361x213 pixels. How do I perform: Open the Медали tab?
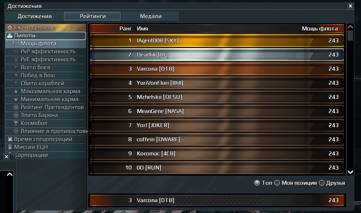point(151,16)
